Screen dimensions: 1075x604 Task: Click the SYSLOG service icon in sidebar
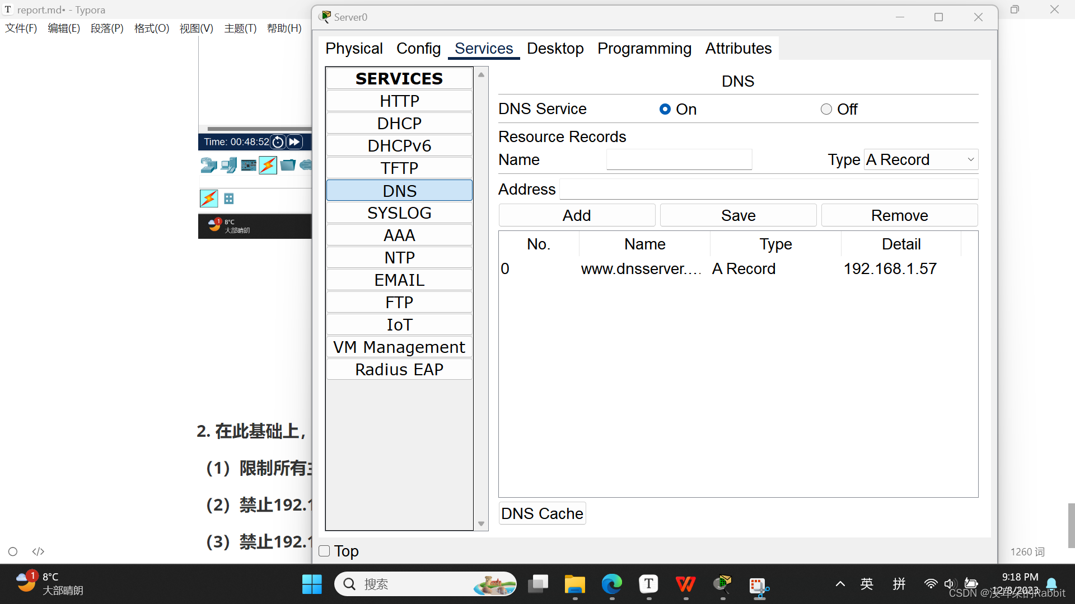click(x=399, y=213)
